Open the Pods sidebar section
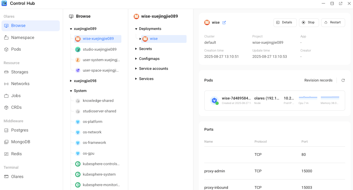The image size is (353, 190). click(16, 49)
